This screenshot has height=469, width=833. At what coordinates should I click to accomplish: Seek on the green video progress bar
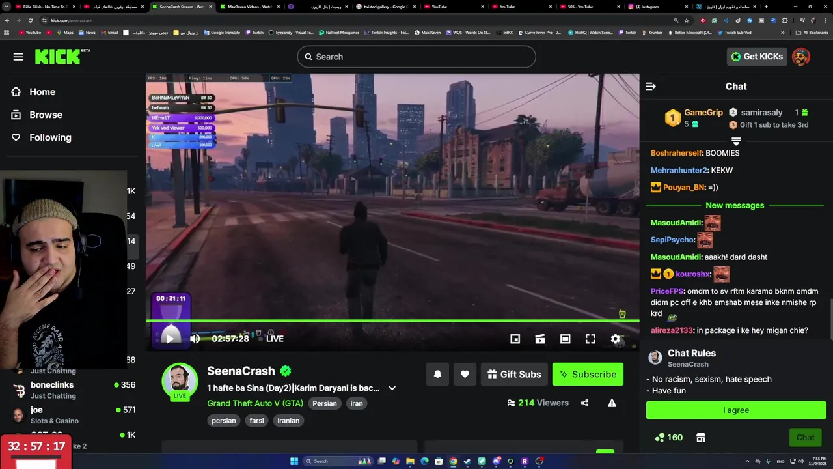pos(392,320)
